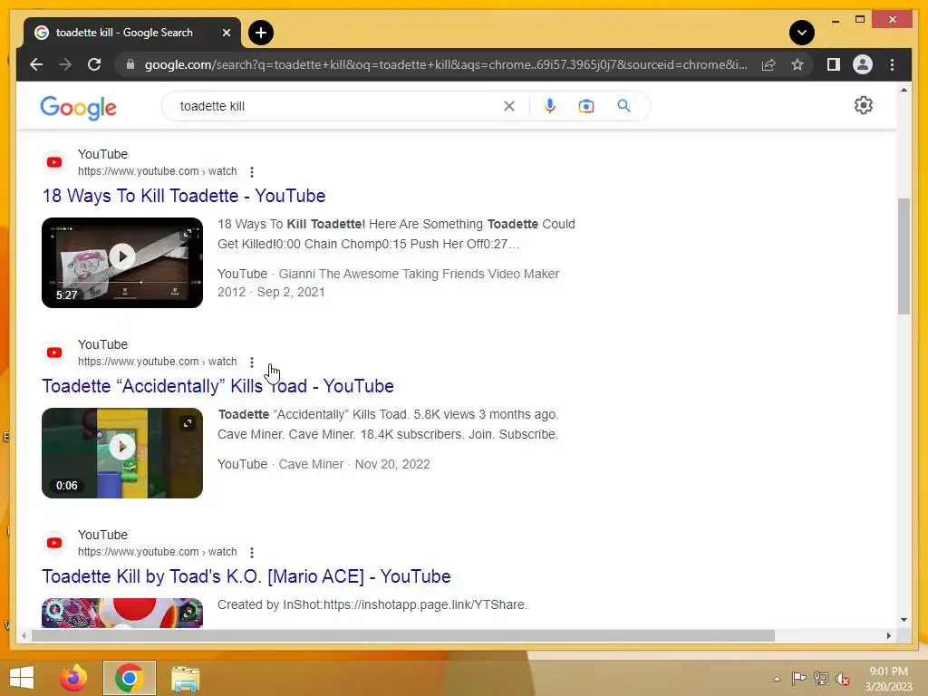Screen dimensions: 928x696
Task: Open Chrome side panel icon
Action: [x=834, y=64]
